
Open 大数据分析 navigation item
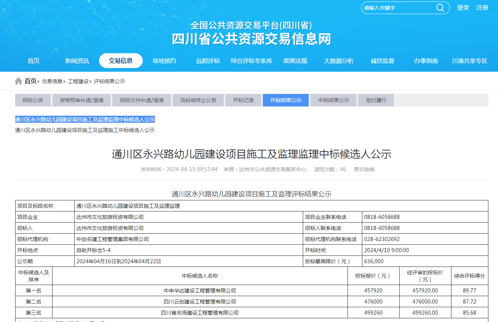pos(339,61)
